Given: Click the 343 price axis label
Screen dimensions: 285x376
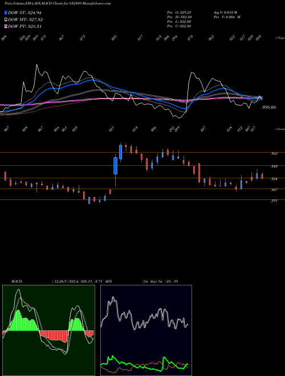Looking at the screenshot, I should tap(274, 166).
